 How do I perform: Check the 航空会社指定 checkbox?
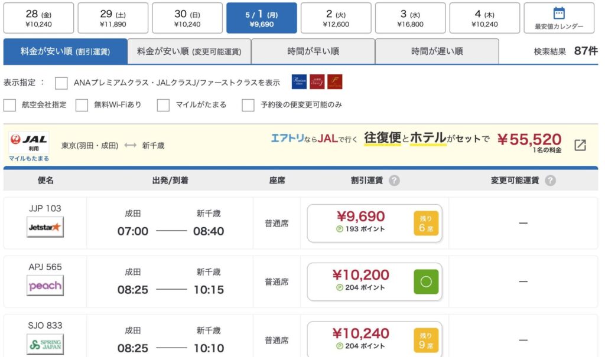(x=10, y=105)
